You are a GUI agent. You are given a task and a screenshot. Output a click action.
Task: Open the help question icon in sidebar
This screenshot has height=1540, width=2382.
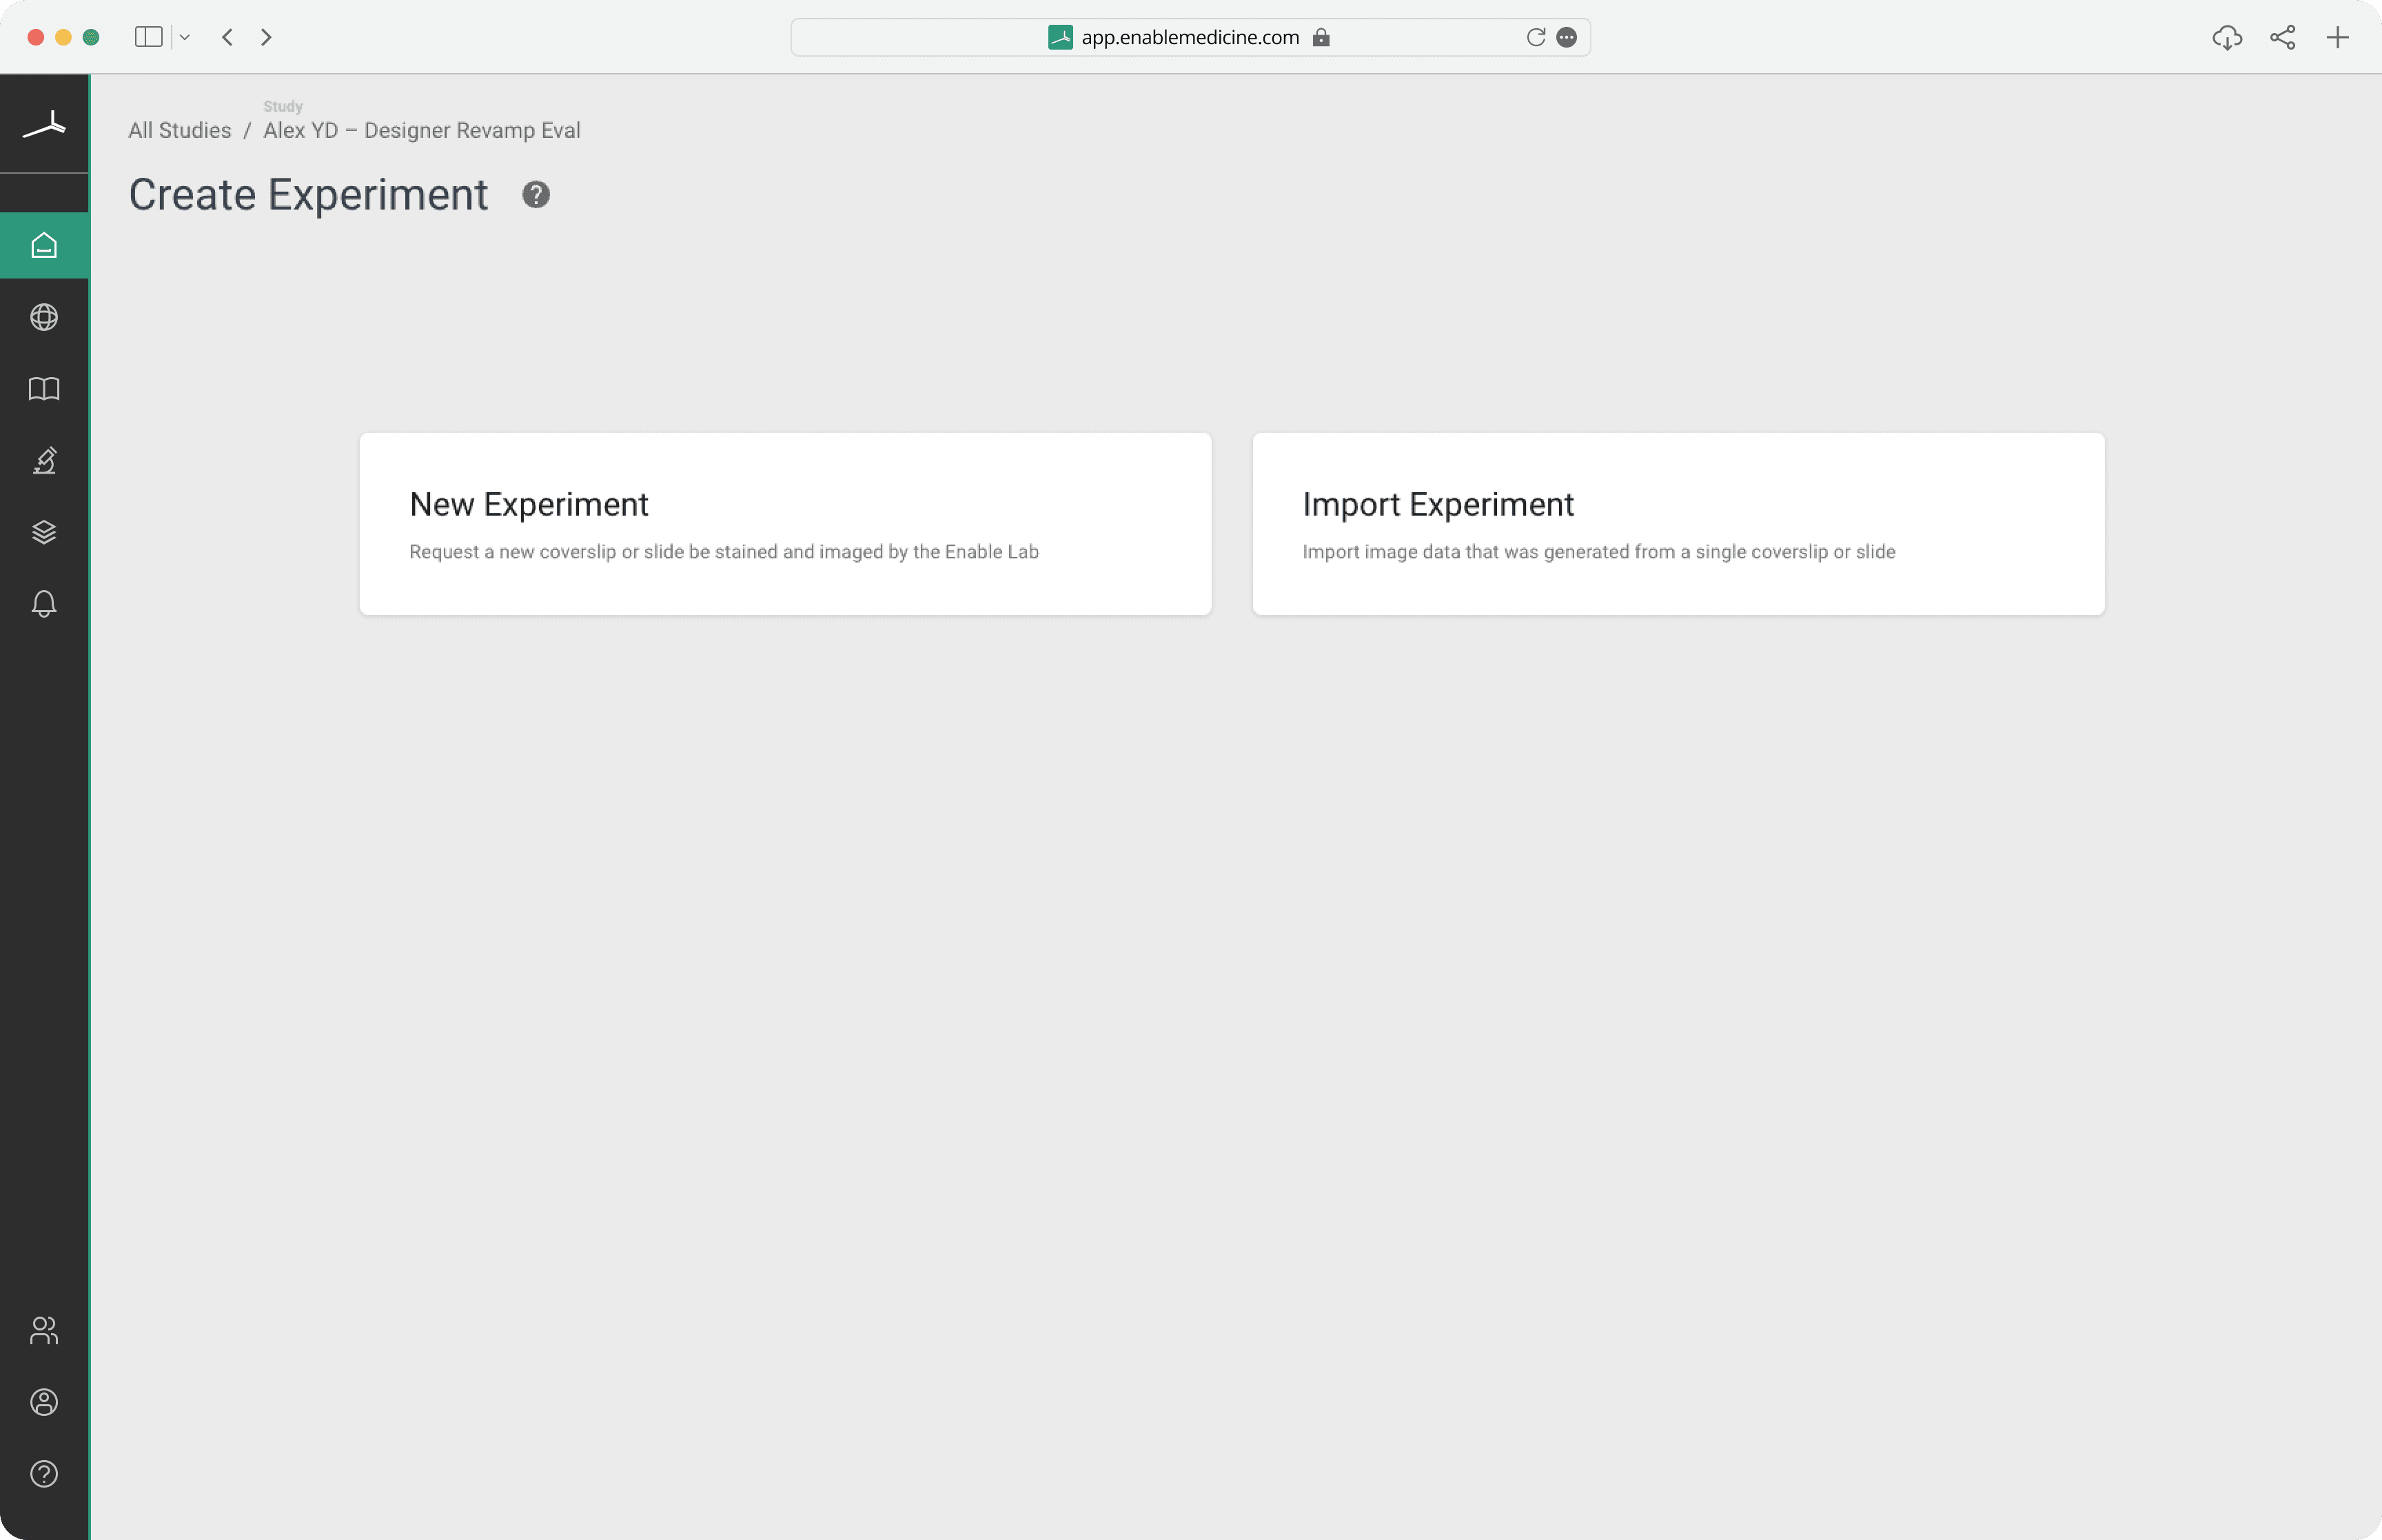click(x=44, y=1474)
